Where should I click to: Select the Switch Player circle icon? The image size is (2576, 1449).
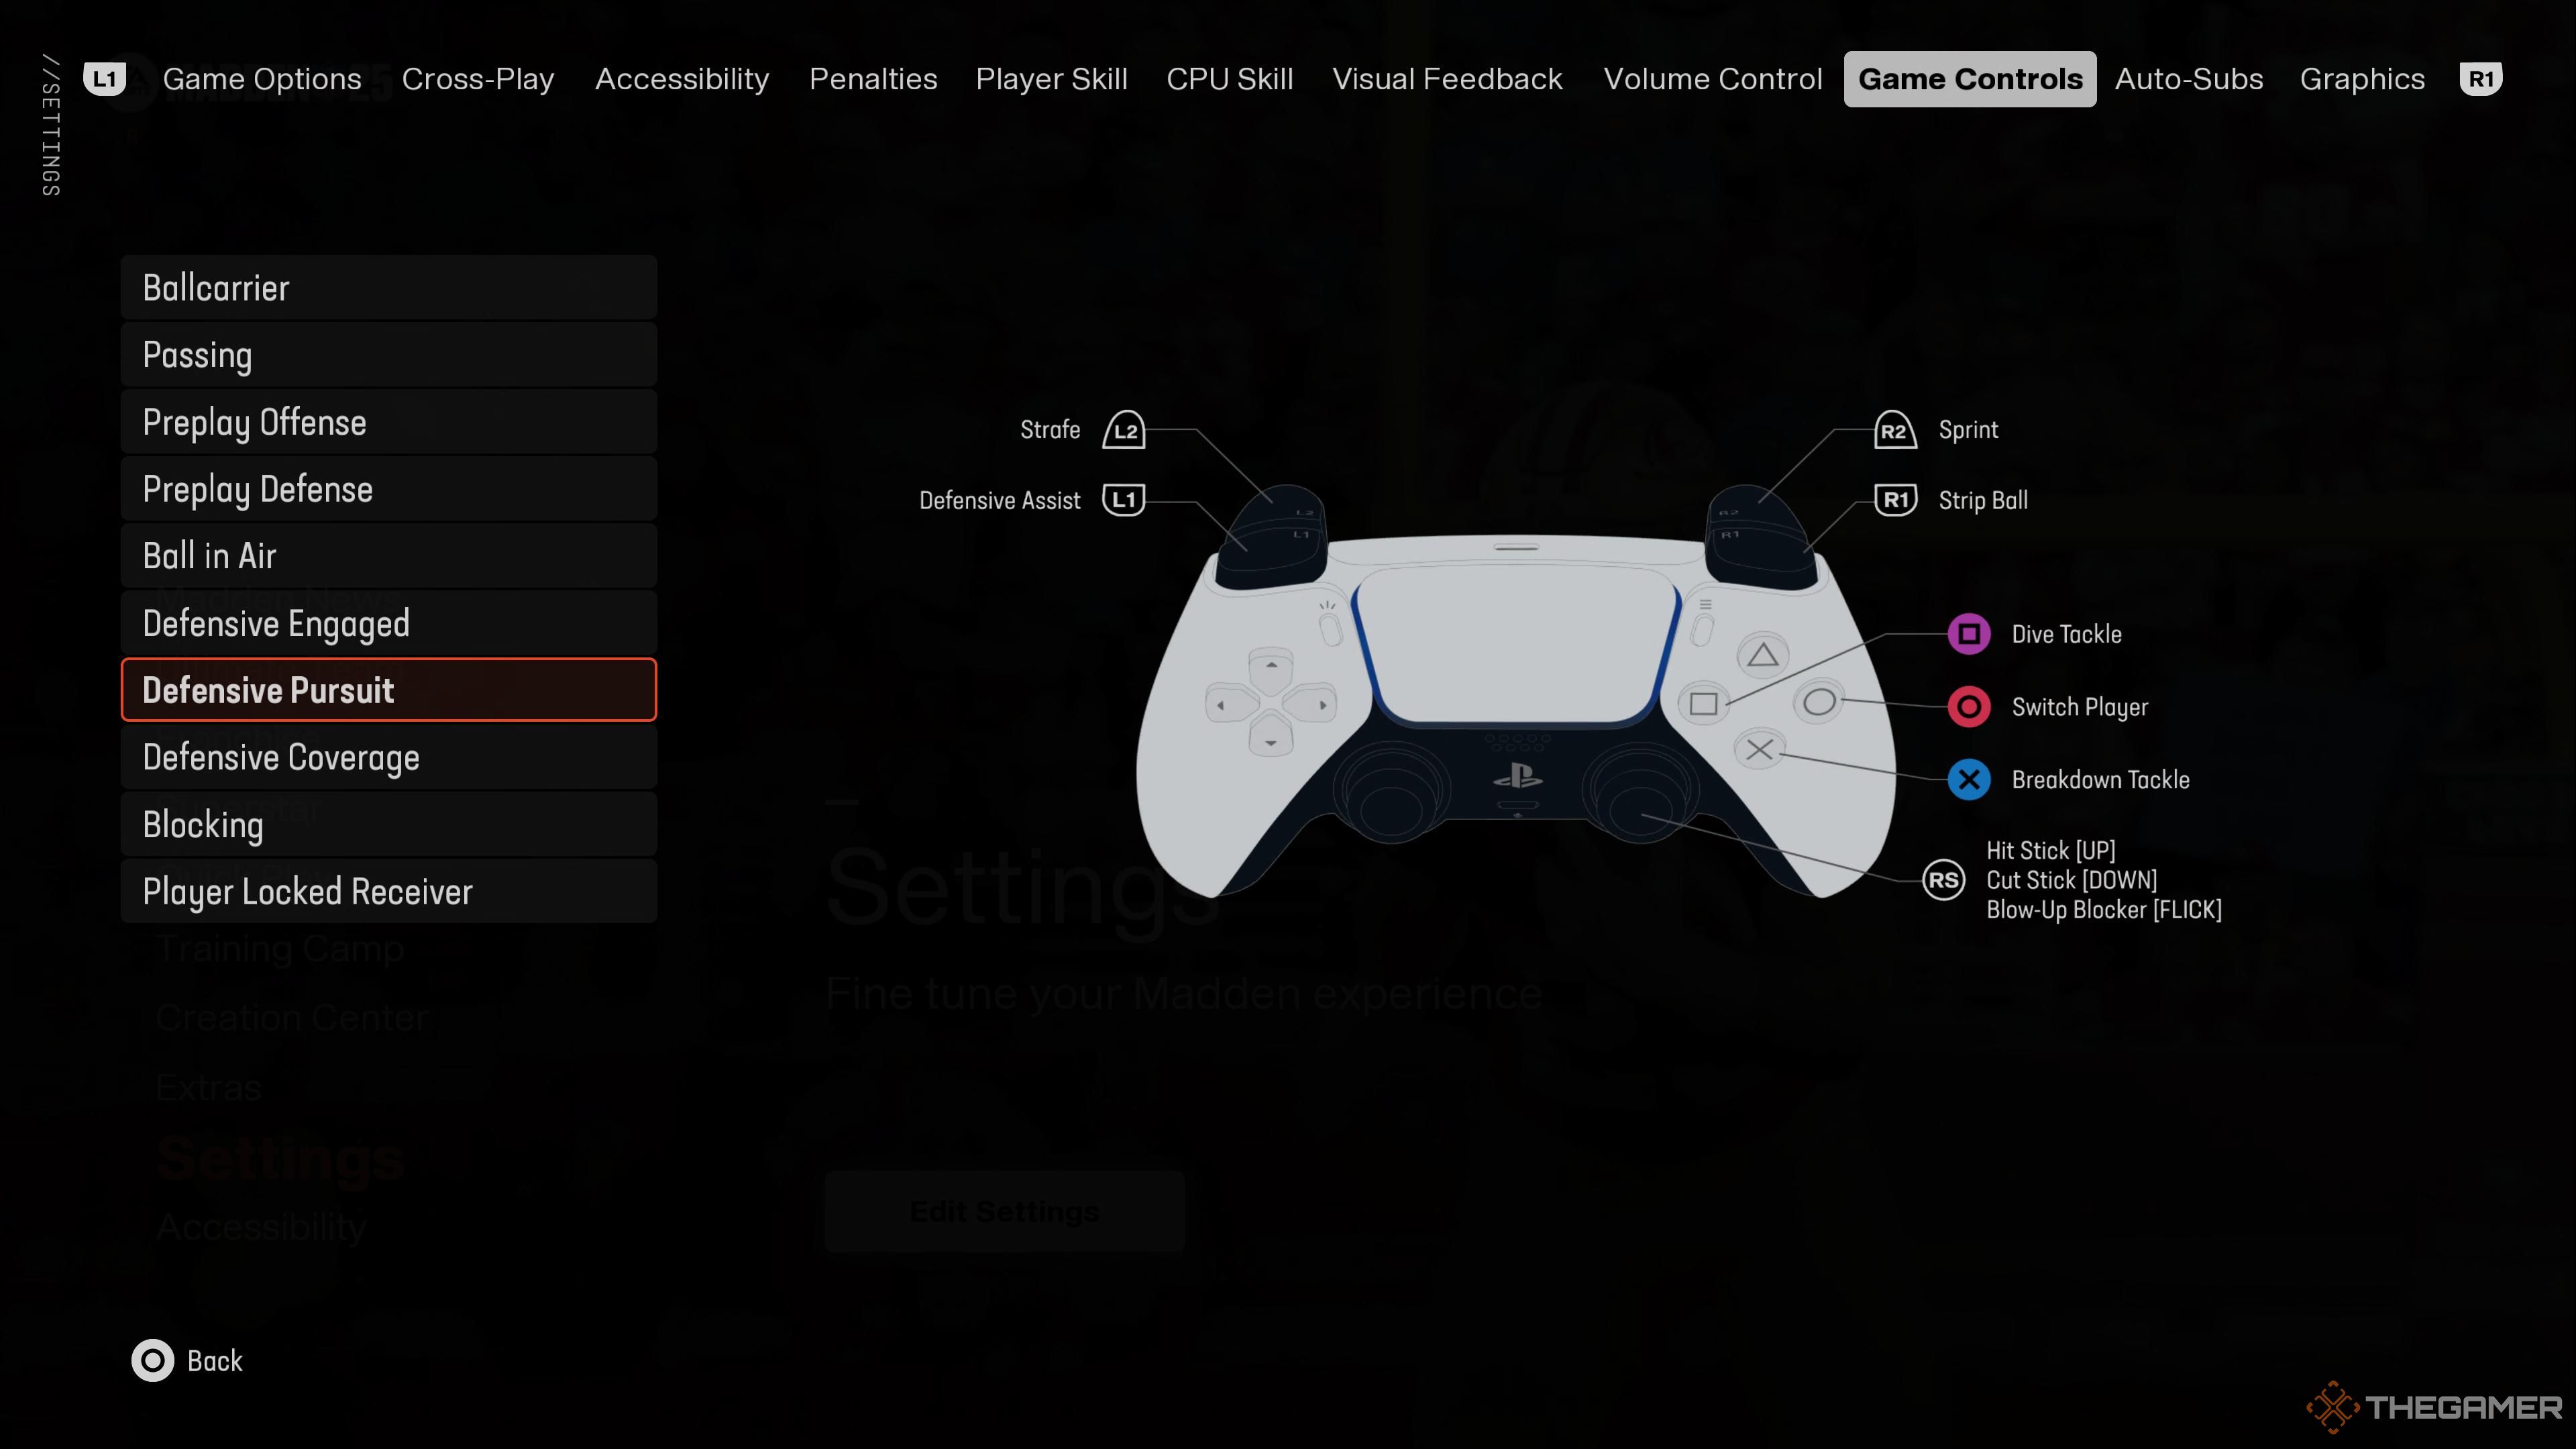pyautogui.click(x=1969, y=706)
